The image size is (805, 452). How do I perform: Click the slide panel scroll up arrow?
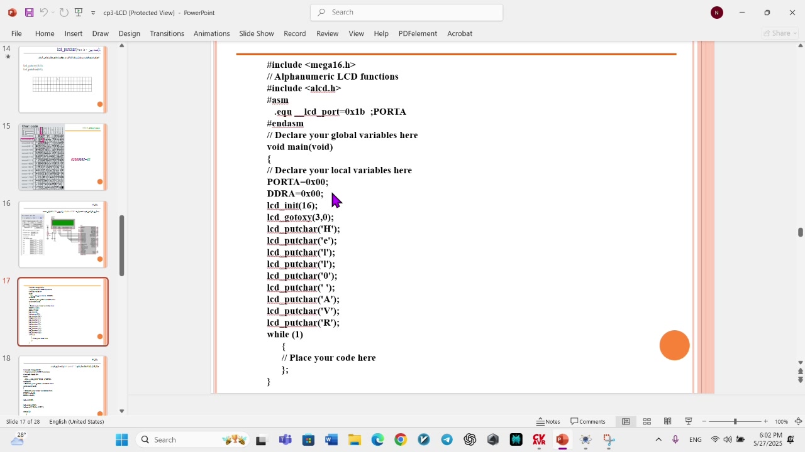(121, 46)
